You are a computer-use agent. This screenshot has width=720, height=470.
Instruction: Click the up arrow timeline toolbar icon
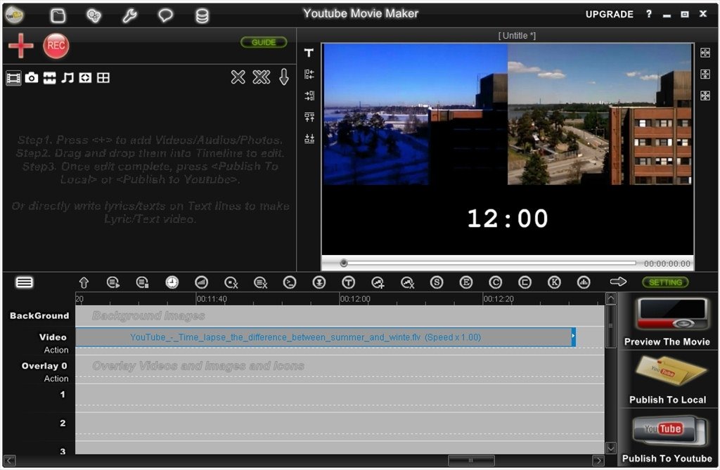coord(84,282)
